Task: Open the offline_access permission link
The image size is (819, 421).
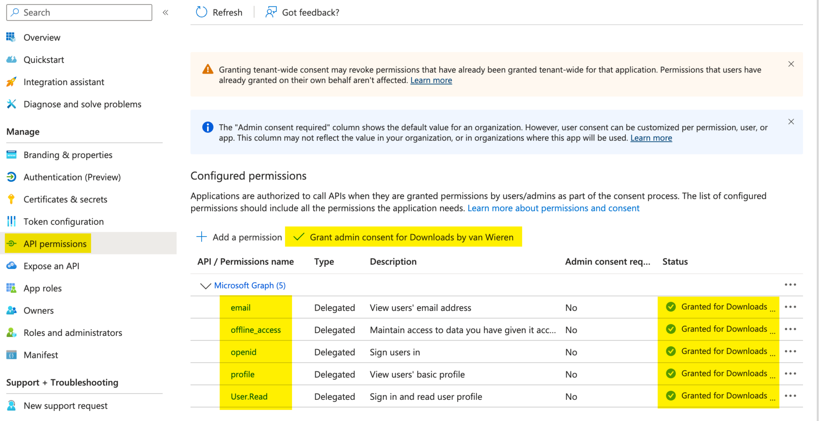Action: (x=256, y=330)
